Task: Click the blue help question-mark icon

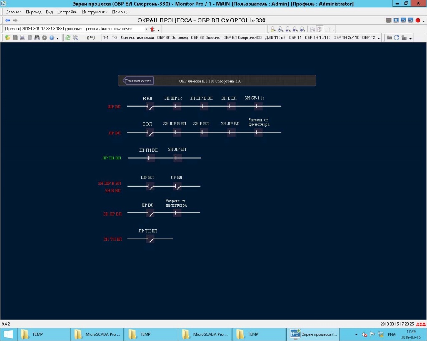Action: (52, 38)
